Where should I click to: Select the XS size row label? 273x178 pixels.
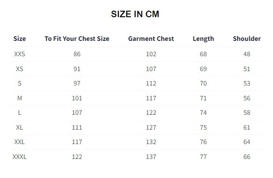[x=20, y=69]
